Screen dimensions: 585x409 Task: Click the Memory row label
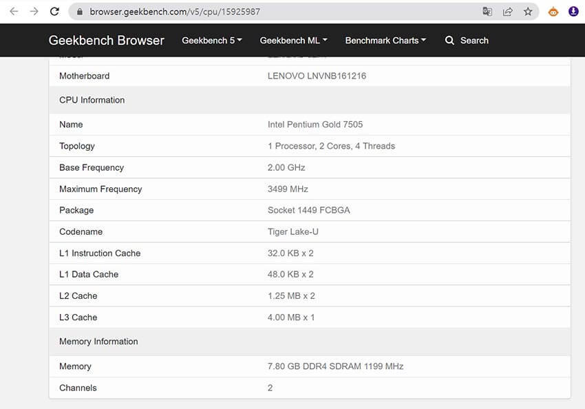click(75, 366)
